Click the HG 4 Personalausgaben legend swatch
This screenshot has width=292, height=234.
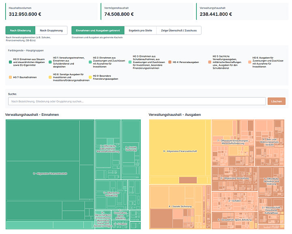coord(170,62)
